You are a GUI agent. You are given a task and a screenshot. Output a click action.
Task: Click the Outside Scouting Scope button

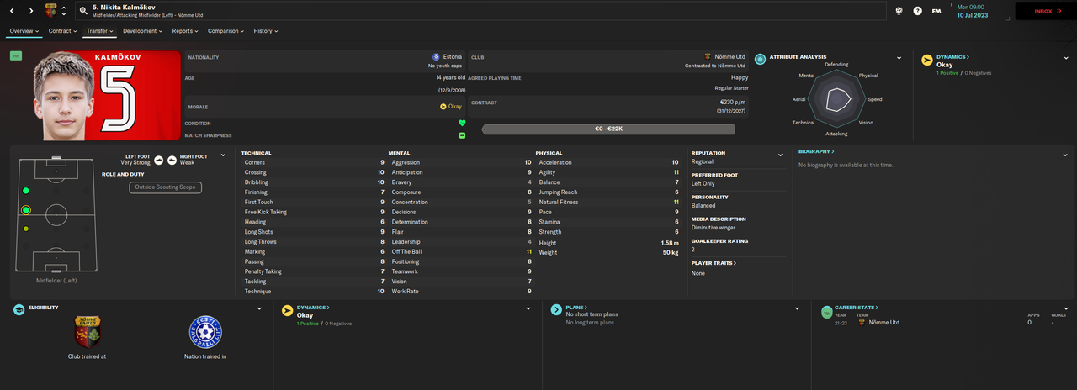pyautogui.click(x=165, y=187)
